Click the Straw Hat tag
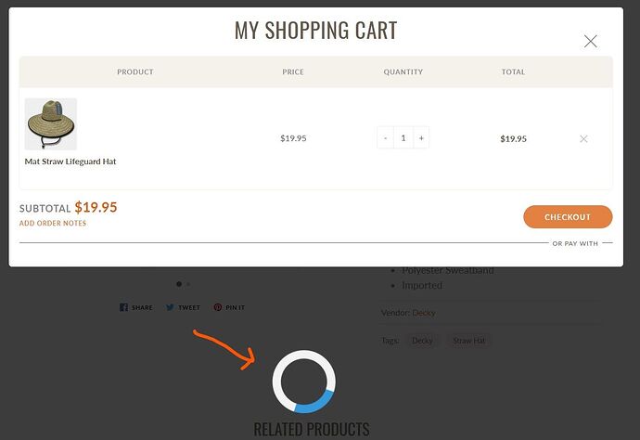Screen dimensions: 640x440 click(x=469, y=341)
